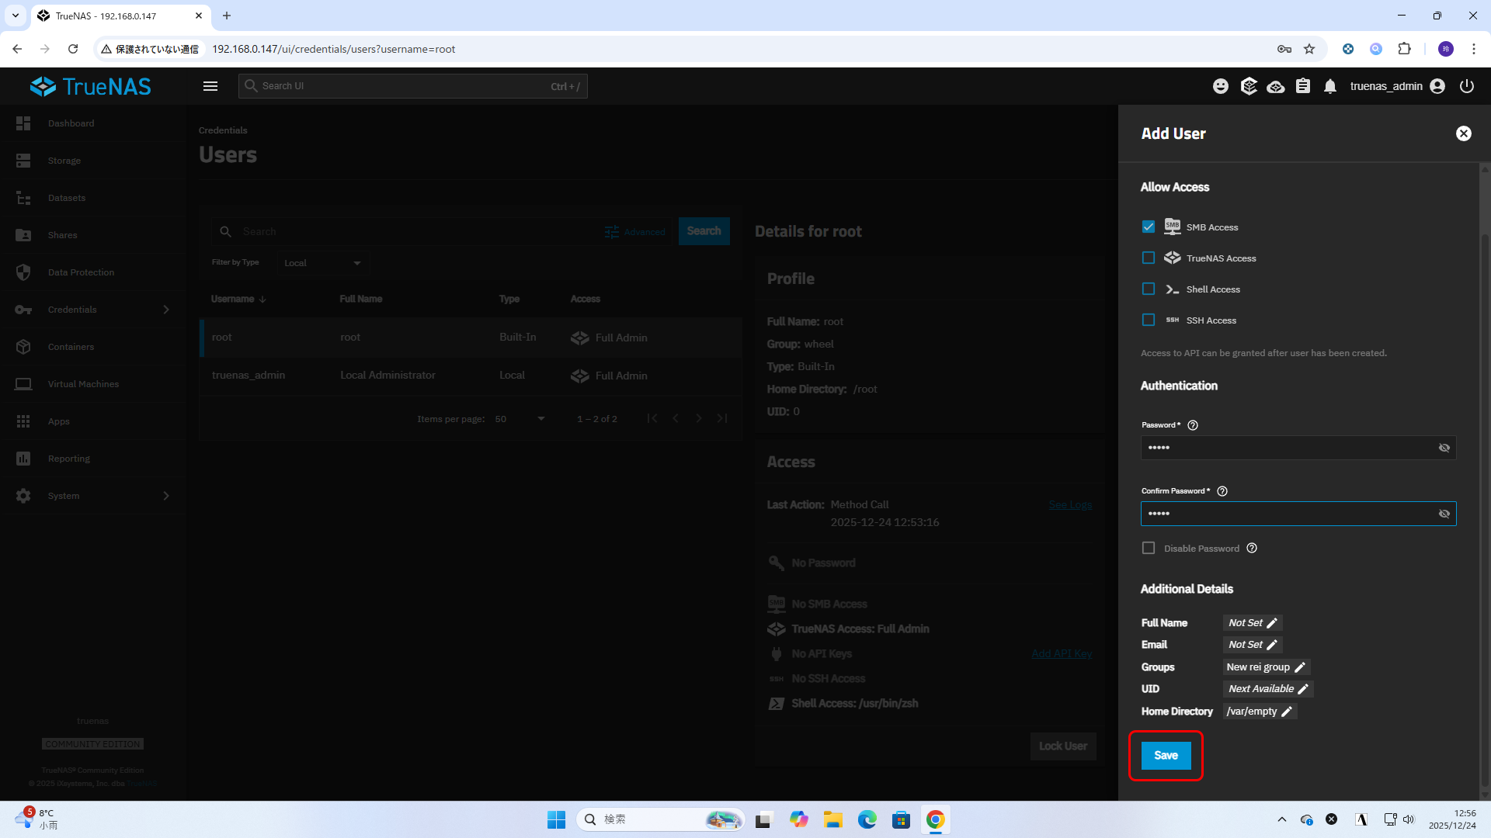Edit Full Name with the pencil icon

coord(1272,623)
